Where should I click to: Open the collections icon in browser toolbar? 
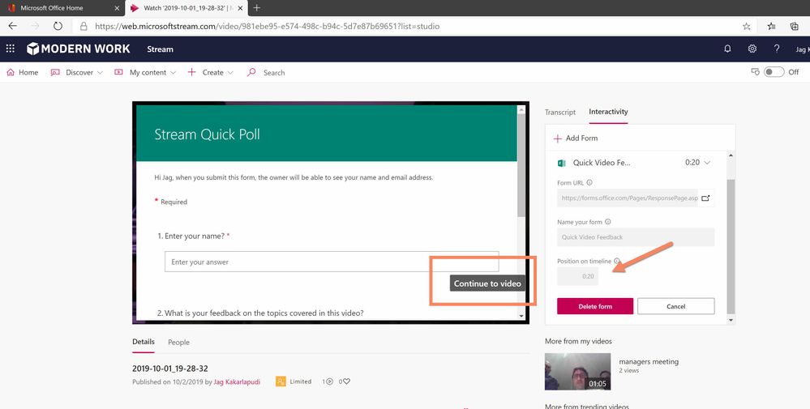(x=795, y=26)
